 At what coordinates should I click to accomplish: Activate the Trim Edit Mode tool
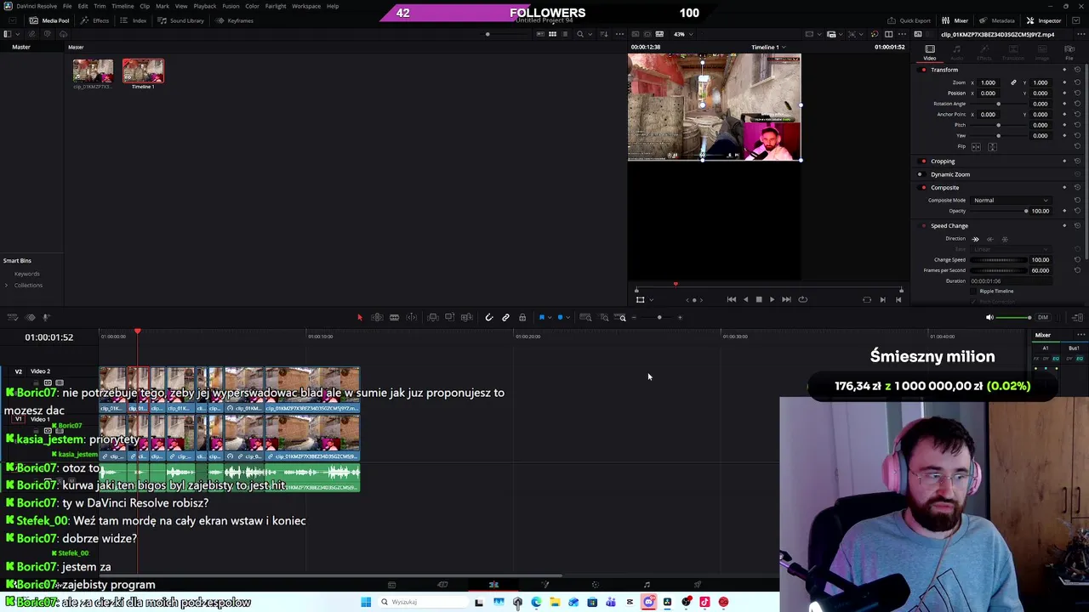point(377,317)
